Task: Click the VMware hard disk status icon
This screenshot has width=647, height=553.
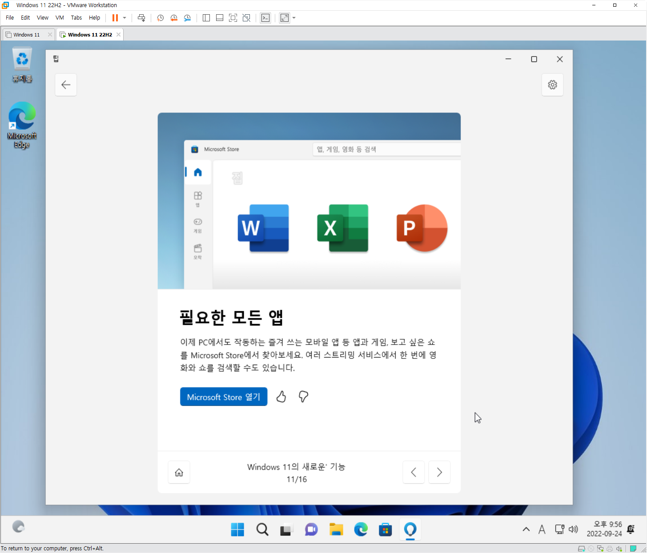Action: [x=581, y=549]
